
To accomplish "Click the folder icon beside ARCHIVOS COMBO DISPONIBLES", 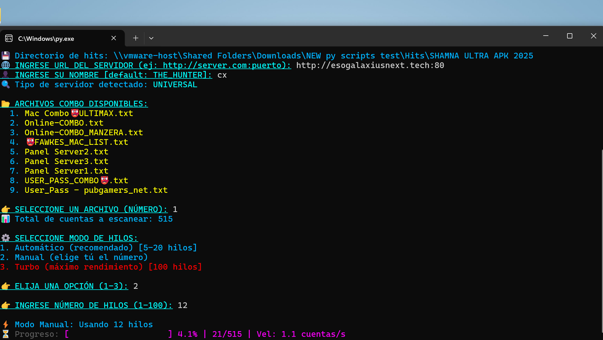I will point(5,104).
